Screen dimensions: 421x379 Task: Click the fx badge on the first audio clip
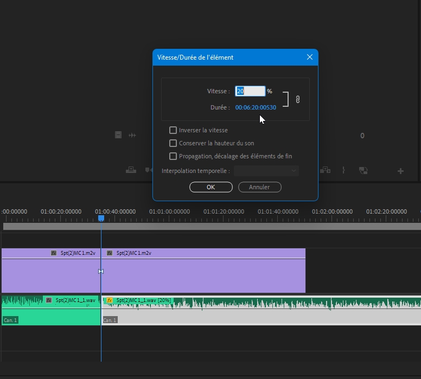pos(48,300)
